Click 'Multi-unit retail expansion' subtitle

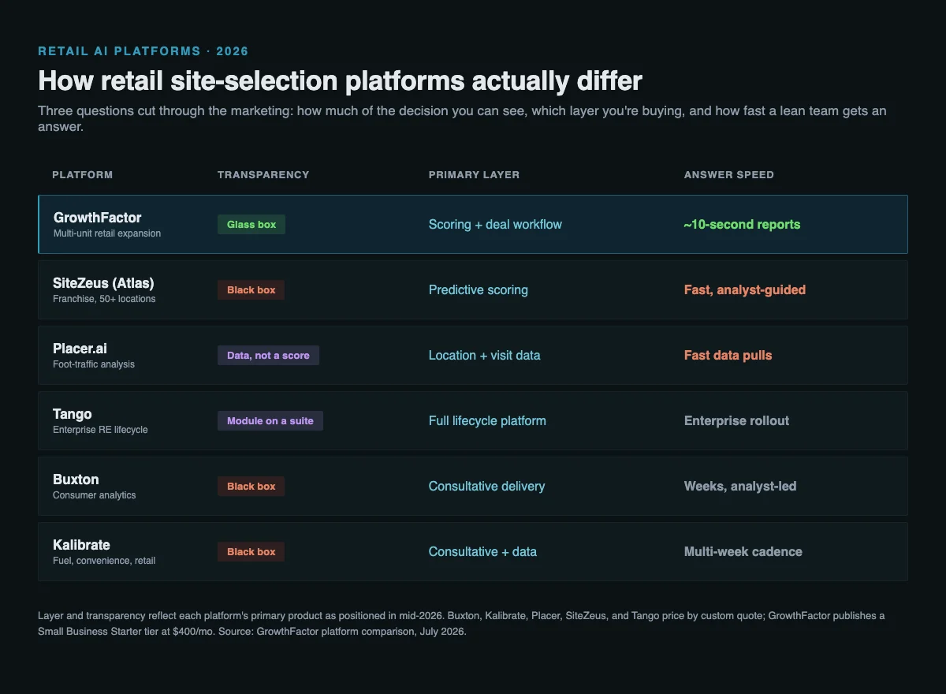[x=107, y=233]
